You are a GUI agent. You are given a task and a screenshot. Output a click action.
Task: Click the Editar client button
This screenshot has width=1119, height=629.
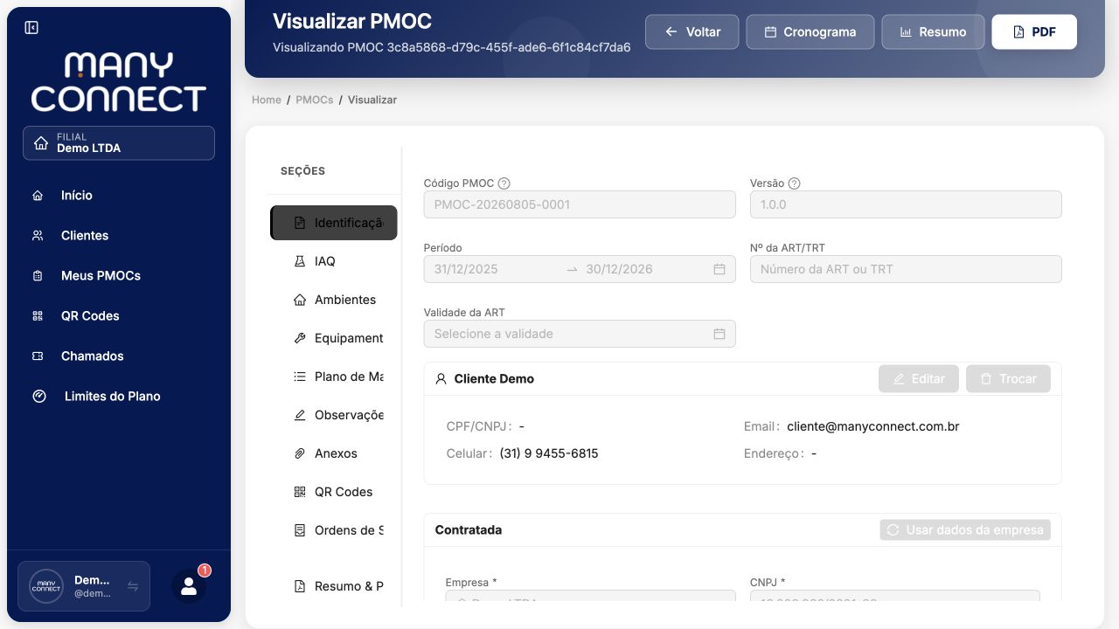click(919, 379)
